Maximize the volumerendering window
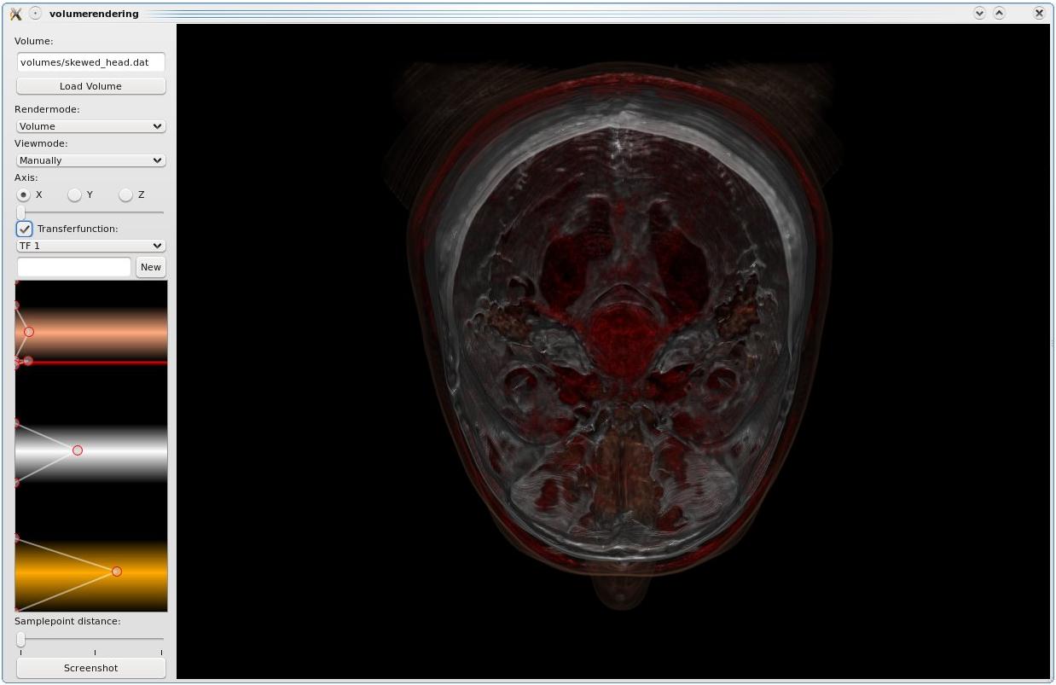The image size is (1056, 685). point(999,13)
